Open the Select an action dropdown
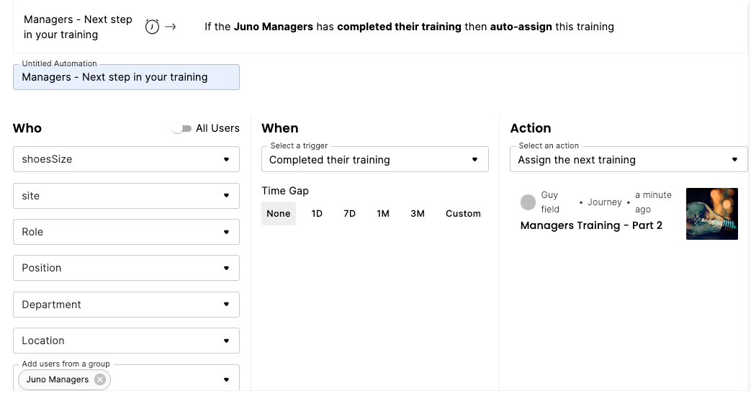This screenshot has height=409, width=751. tap(629, 159)
